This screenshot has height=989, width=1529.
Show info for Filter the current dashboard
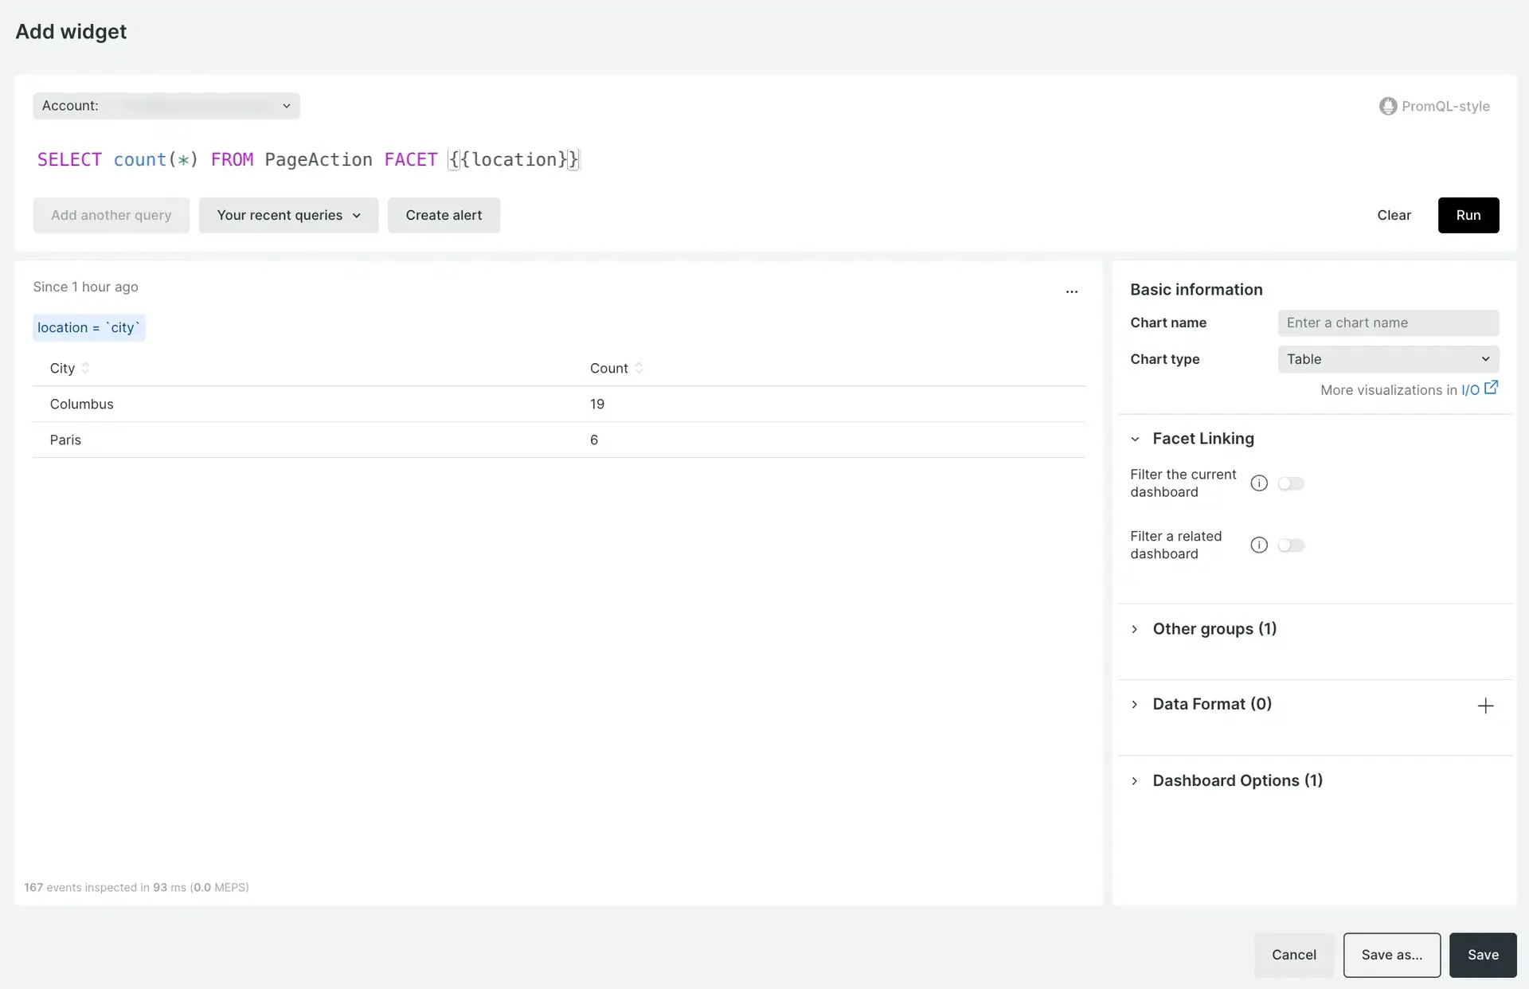tap(1259, 483)
